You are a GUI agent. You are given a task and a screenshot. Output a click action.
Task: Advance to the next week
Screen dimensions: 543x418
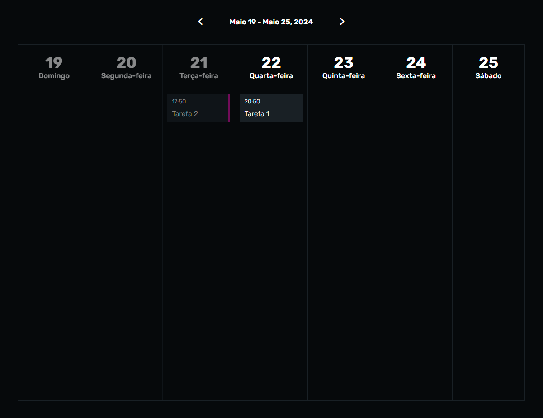pos(342,22)
